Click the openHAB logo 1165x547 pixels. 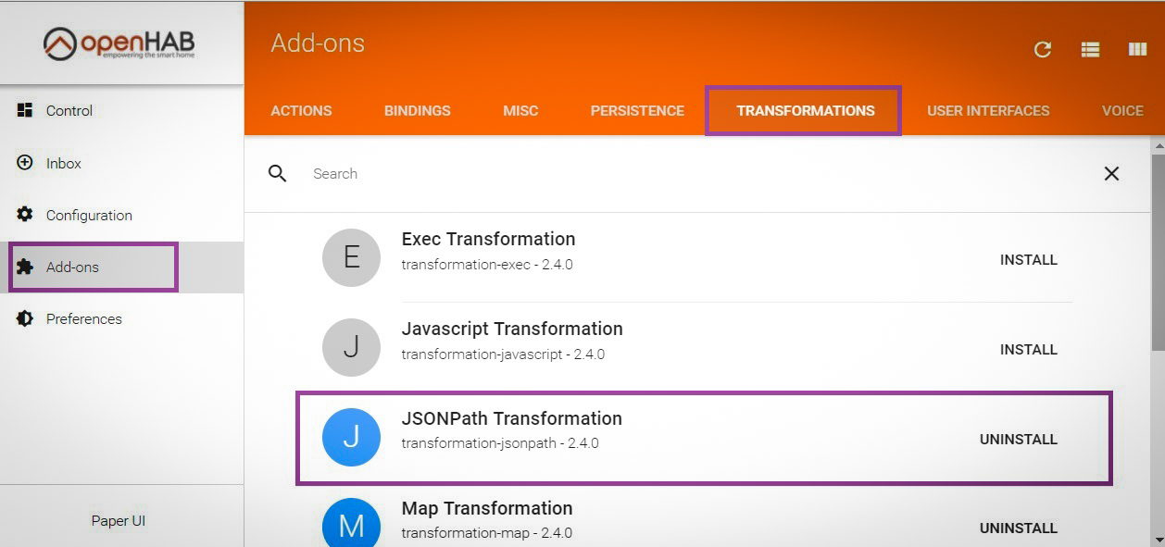coord(119,44)
